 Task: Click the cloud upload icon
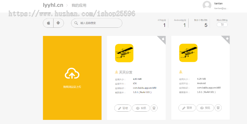tap(72, 74)
